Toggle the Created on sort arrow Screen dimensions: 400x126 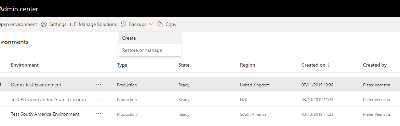point(329,65)
